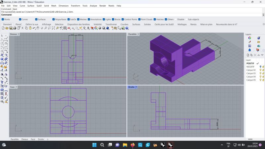This screenshot has height=149, width=265.
Task: Click the Notifications bell panel icon
Action: [250, 50]
